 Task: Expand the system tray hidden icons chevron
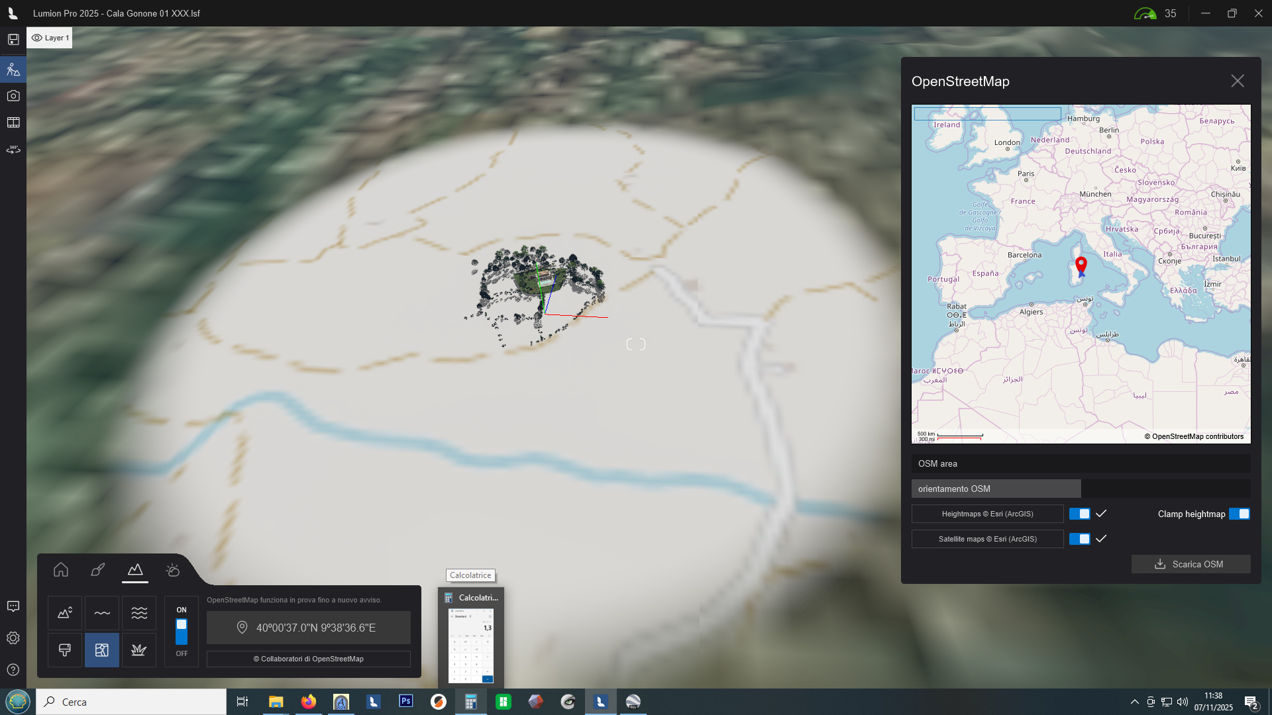click(1135, 702)
